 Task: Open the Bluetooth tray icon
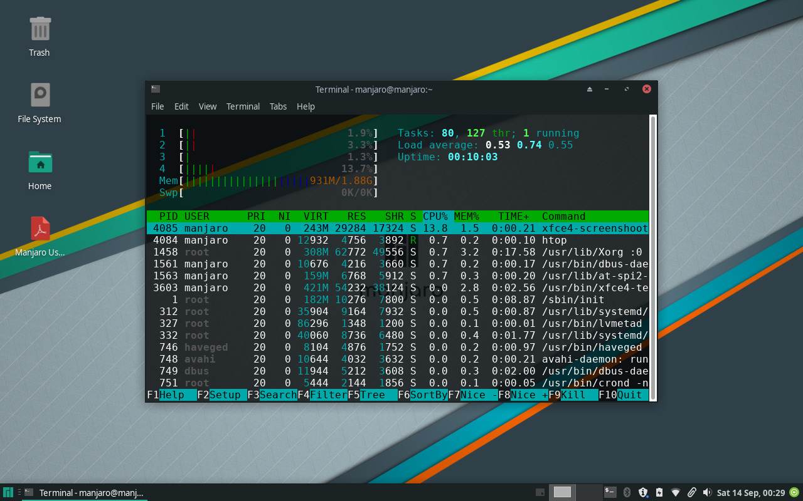coord(626,492)
